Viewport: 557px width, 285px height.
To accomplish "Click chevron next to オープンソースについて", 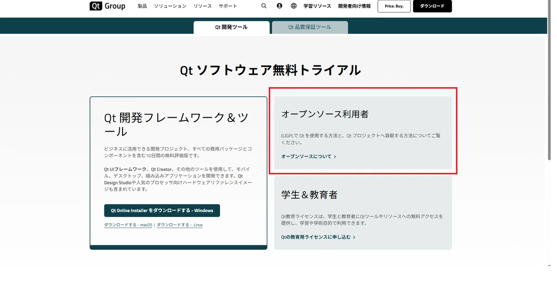I will (x=335, y=157).
